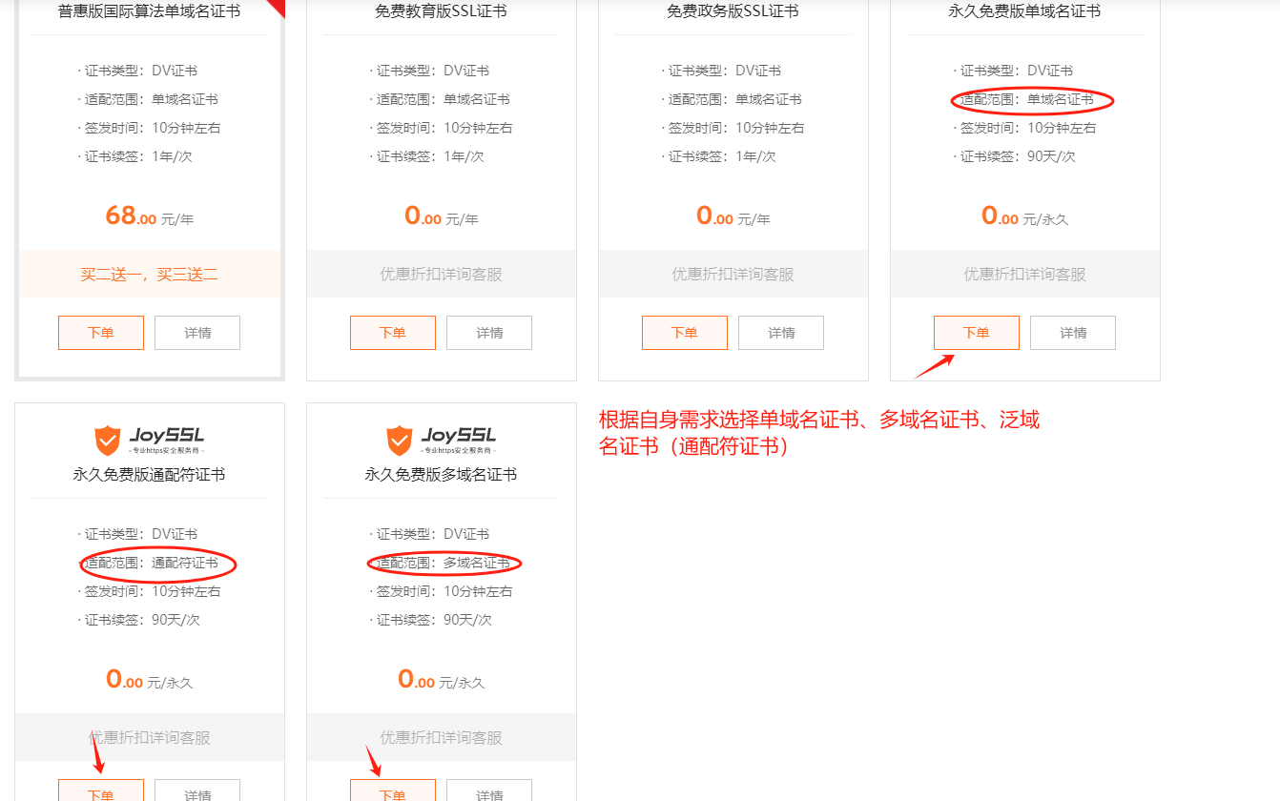Click 下单 under 免费政务版SSL证书
1280x801 pixels.
[x=685, y=333]
